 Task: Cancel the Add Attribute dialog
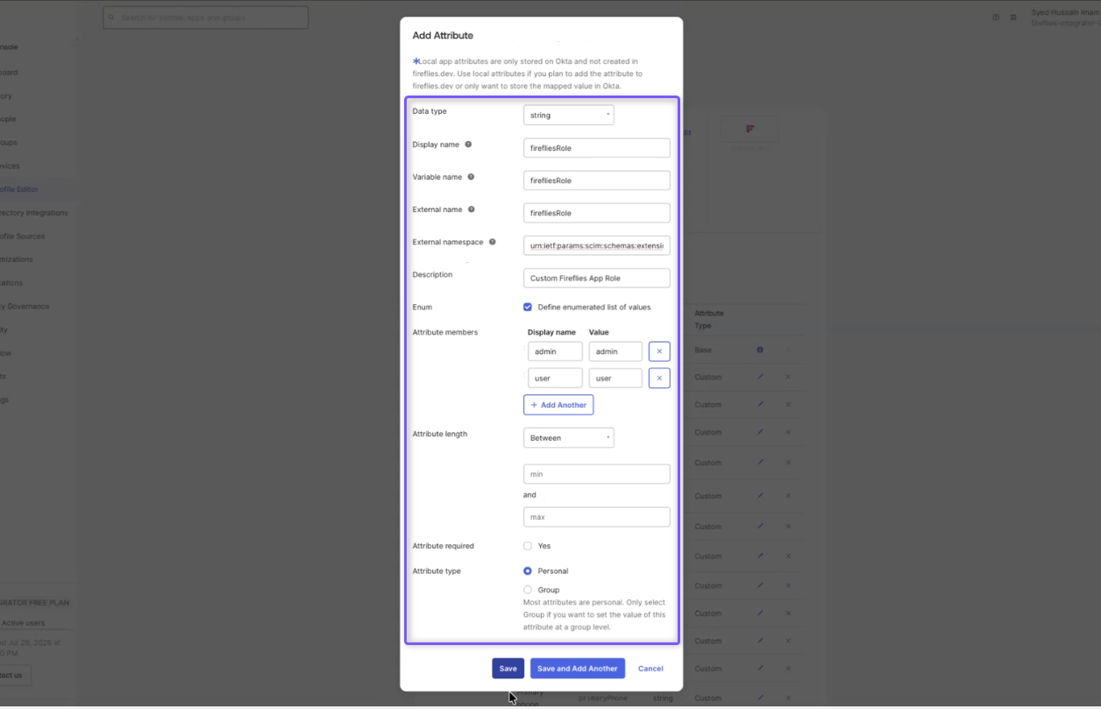click(650, 669)
